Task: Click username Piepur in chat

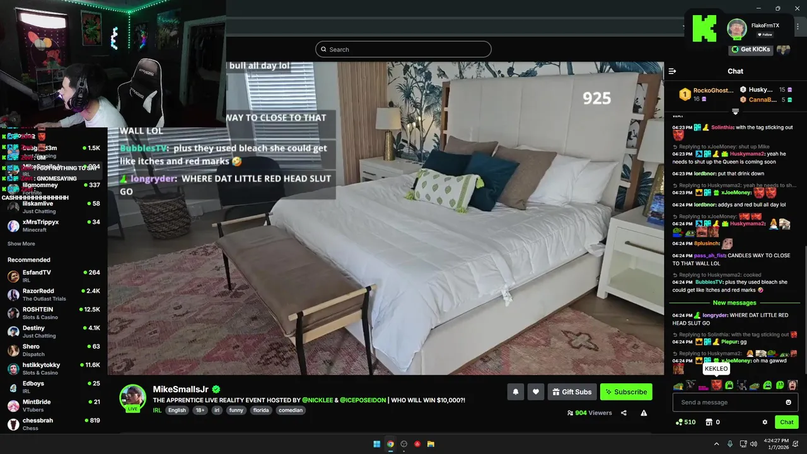Action: tap(729, 342)
